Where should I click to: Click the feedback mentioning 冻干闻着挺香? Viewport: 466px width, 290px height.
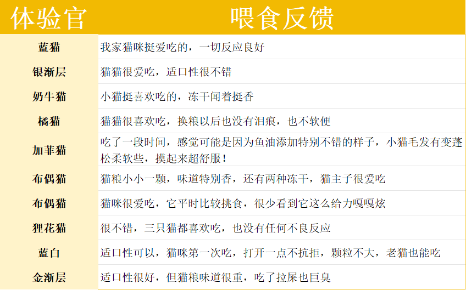[x=177, y=96]
